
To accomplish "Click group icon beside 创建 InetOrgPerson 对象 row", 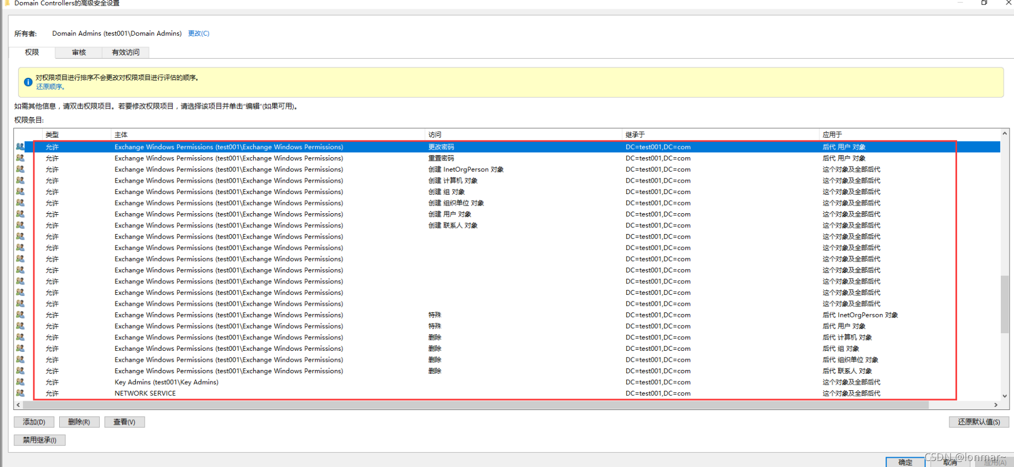I will 20,169.
